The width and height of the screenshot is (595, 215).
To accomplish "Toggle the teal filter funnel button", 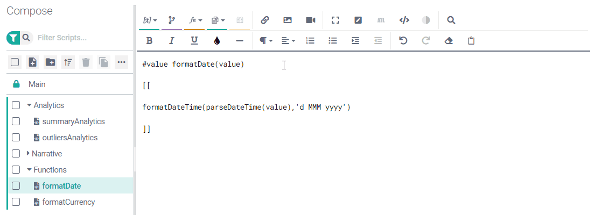I will 13,38.
